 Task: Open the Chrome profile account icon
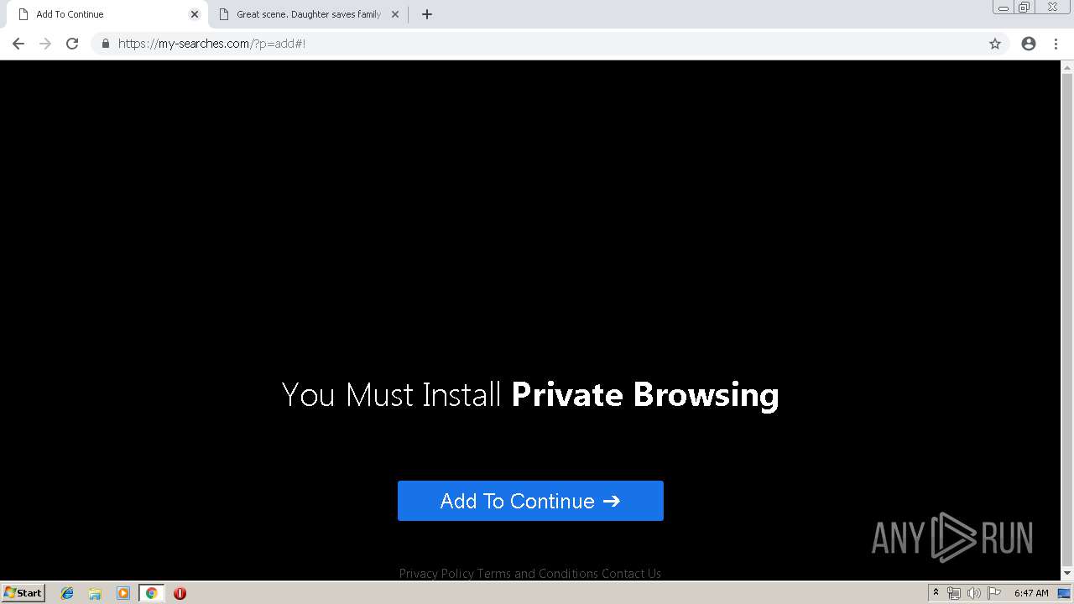[1029, 44]
